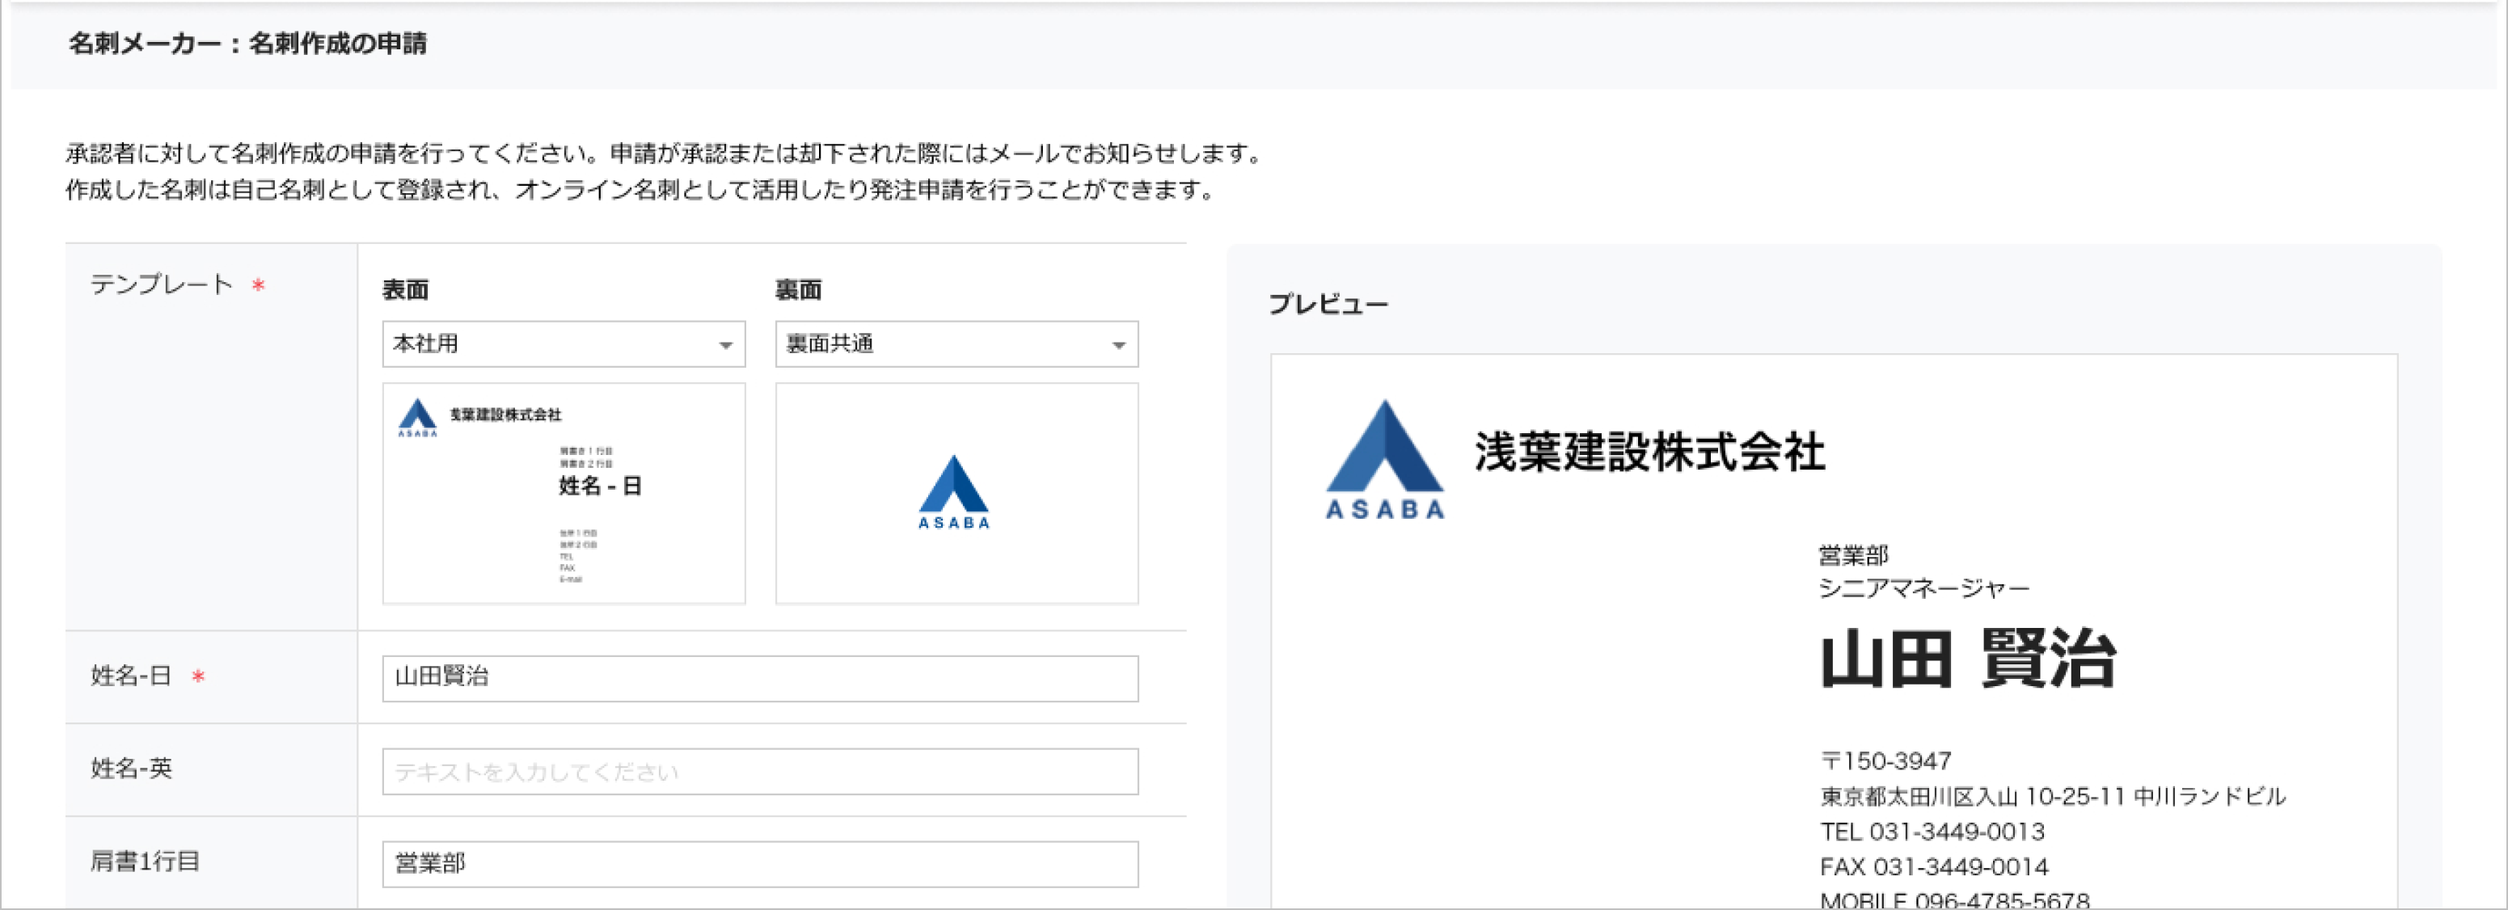2508x910 pixels.
Task: Click the FAX 031-3449-0014 line in the preview
Action: [x=1934, y=867]
